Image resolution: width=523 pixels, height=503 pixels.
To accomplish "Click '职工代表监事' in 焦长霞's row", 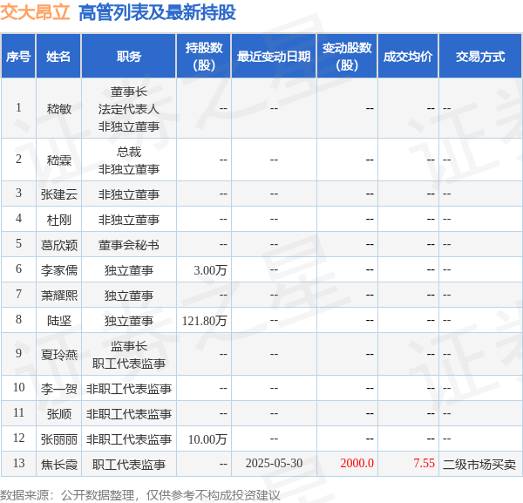I will (129, 465).
